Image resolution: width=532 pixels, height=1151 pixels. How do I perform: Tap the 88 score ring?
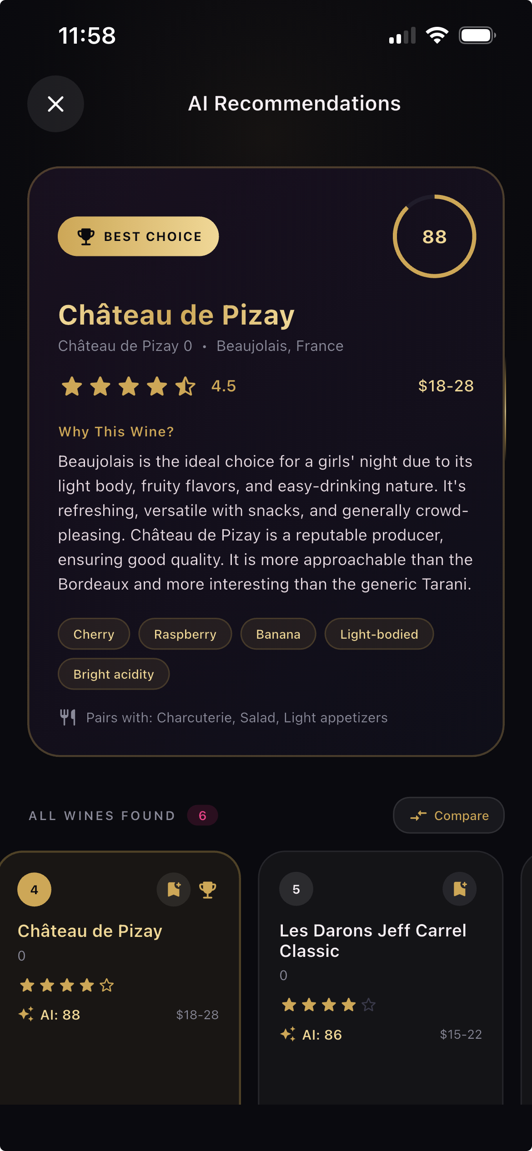tap(434, 236)
